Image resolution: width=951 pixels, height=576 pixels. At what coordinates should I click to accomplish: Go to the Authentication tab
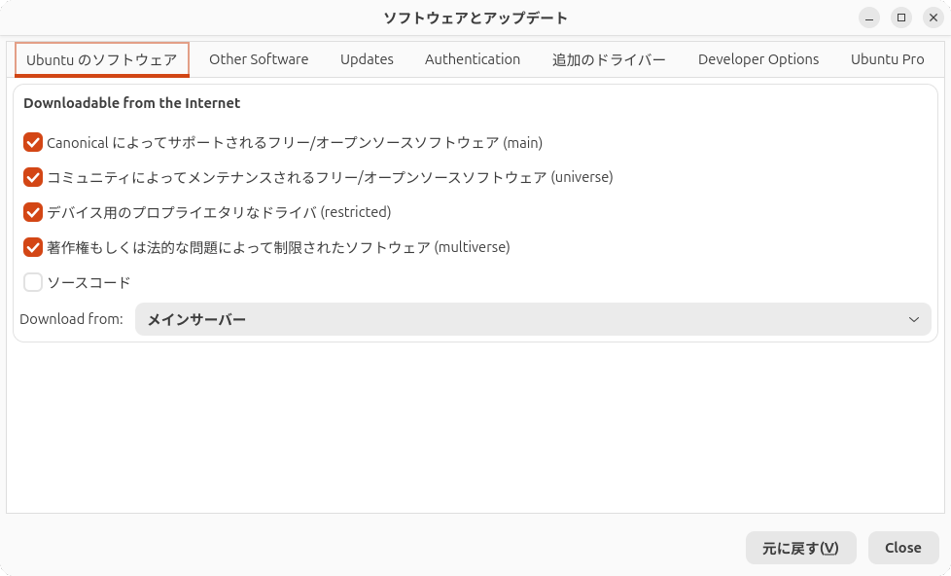pos(473,59)
